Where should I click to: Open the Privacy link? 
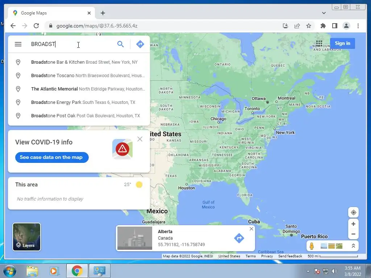click(x=267, y=256)
